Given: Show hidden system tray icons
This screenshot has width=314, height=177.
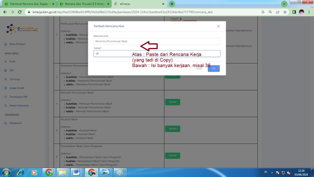Looking at the screenshot, I should click(x=272, y=173).
